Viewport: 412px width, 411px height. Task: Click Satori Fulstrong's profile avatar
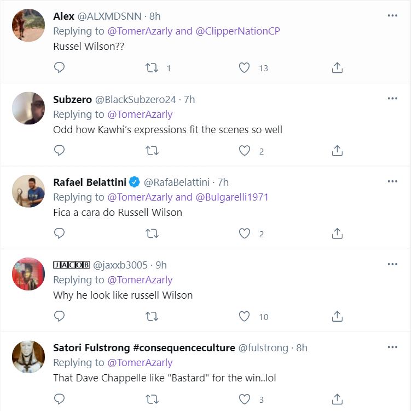28,356
